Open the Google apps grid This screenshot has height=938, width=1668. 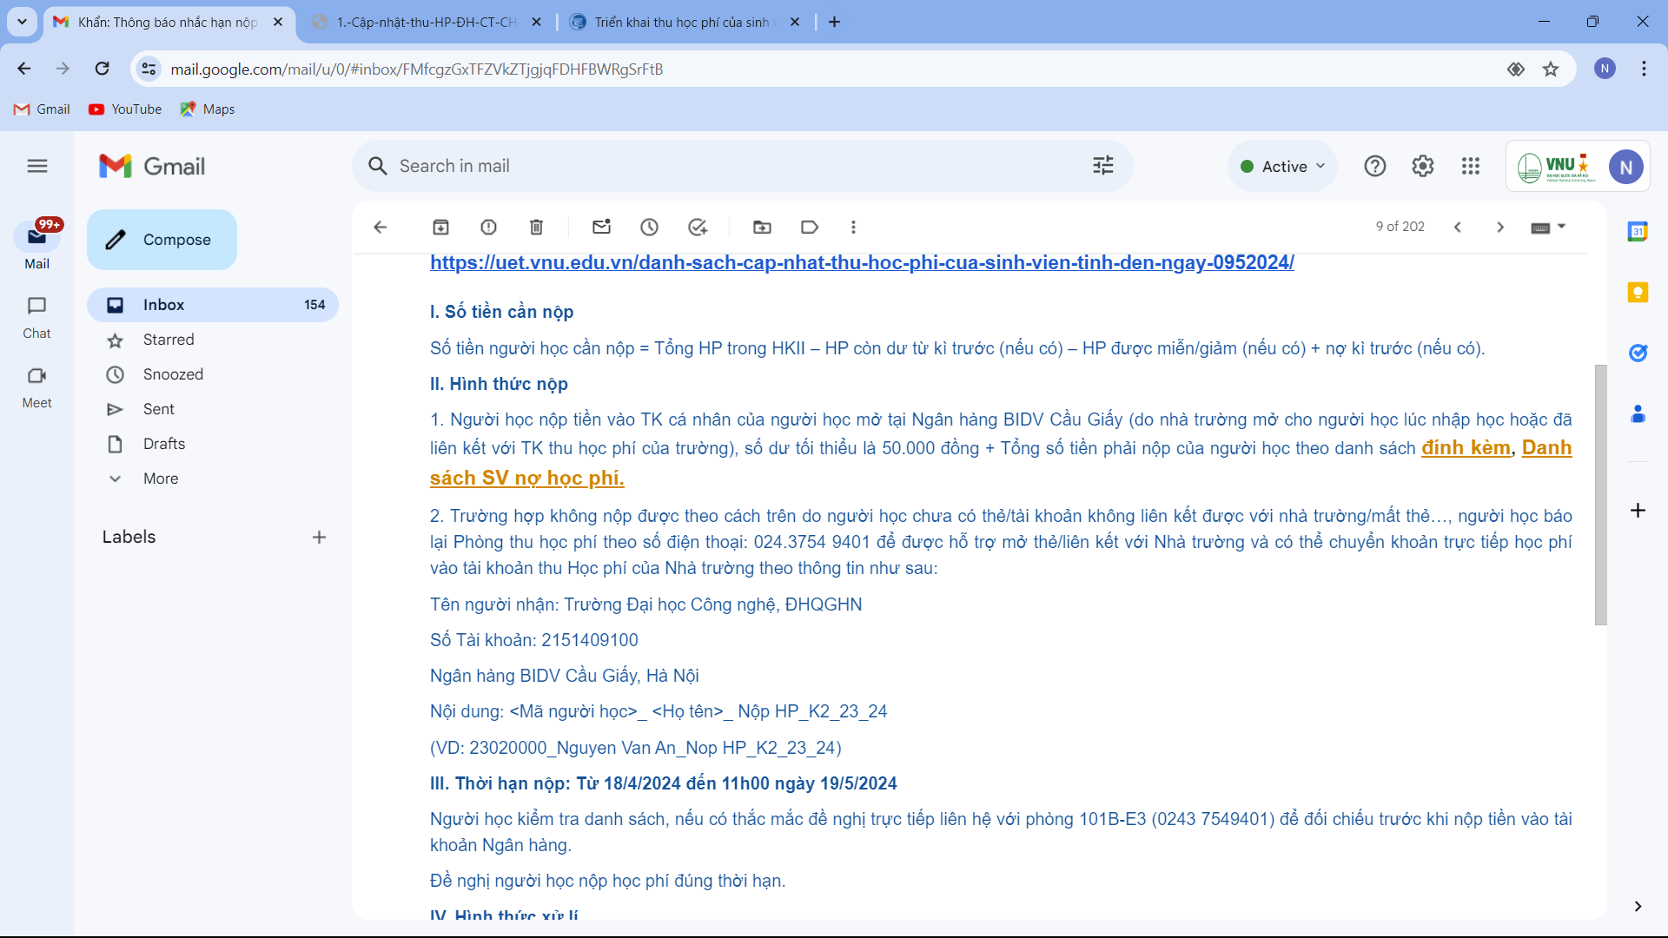1470,166
